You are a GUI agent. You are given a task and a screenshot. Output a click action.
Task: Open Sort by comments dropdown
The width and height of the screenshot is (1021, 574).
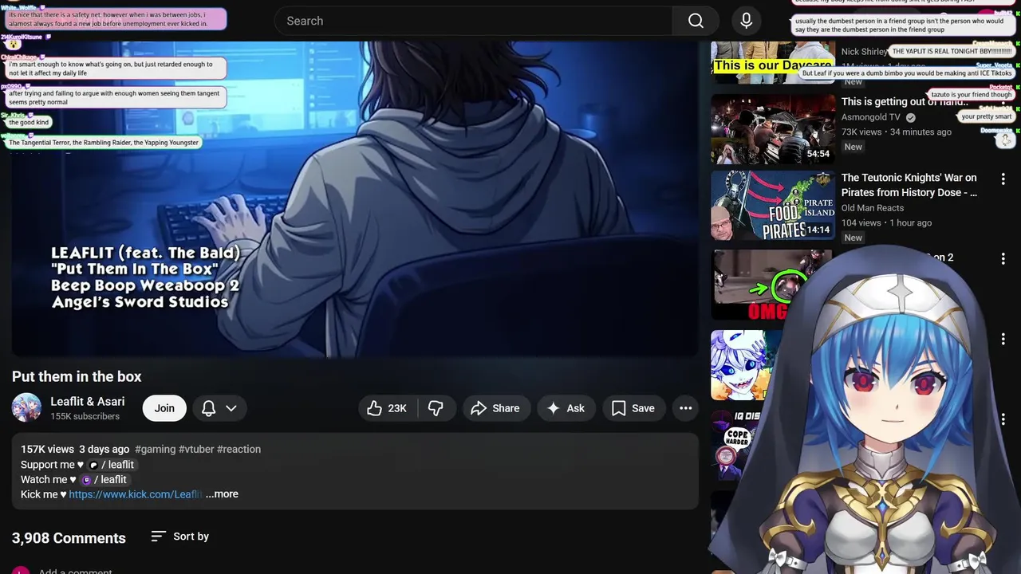[180, 537]
